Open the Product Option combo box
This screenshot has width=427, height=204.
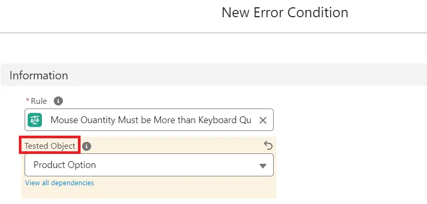(x=149, y=165)
